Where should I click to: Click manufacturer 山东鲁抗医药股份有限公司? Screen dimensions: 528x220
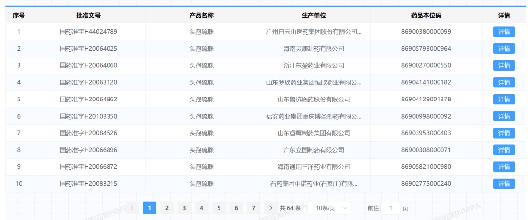(314, 100)
